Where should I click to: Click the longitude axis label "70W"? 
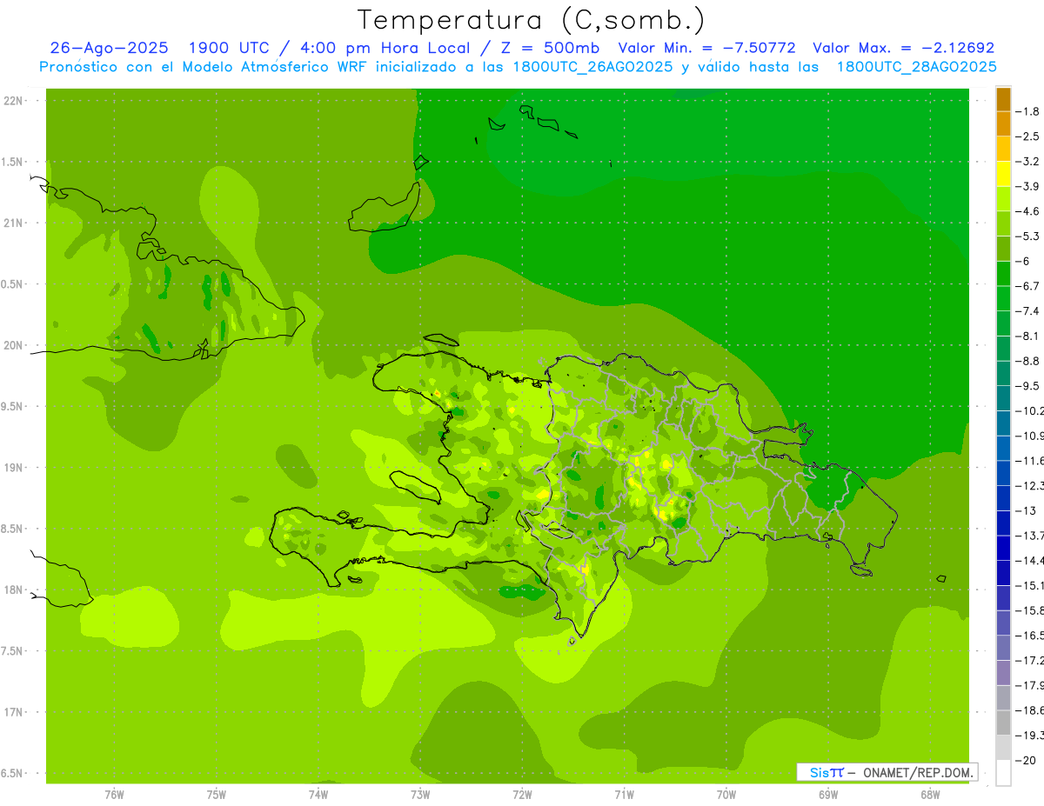pos(726,795)
